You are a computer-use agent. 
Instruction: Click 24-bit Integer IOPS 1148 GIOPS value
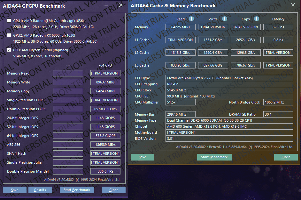tap(105, 118)
